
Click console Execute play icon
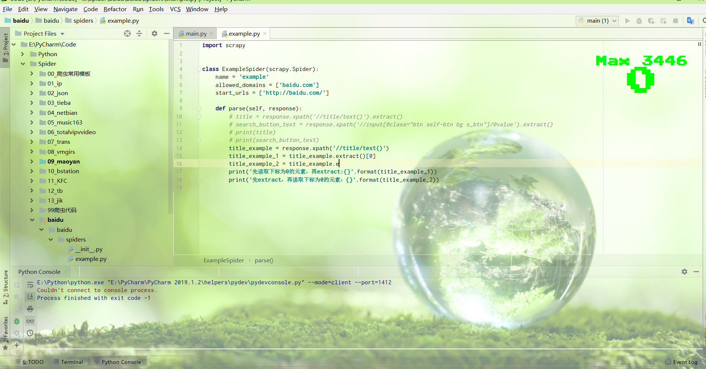pos(17,309)
